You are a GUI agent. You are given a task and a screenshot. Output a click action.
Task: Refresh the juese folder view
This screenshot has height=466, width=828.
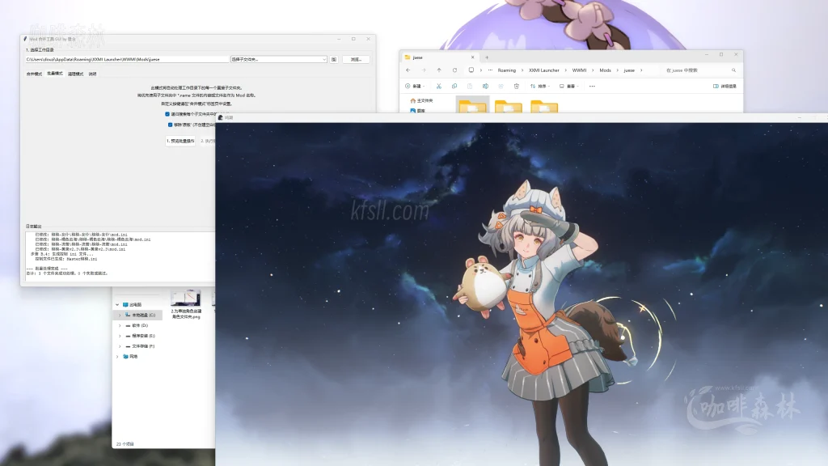453,70
